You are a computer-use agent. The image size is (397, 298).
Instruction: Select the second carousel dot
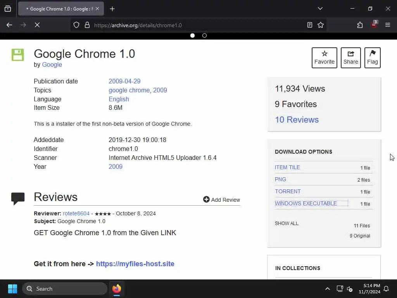pos(205,35)
